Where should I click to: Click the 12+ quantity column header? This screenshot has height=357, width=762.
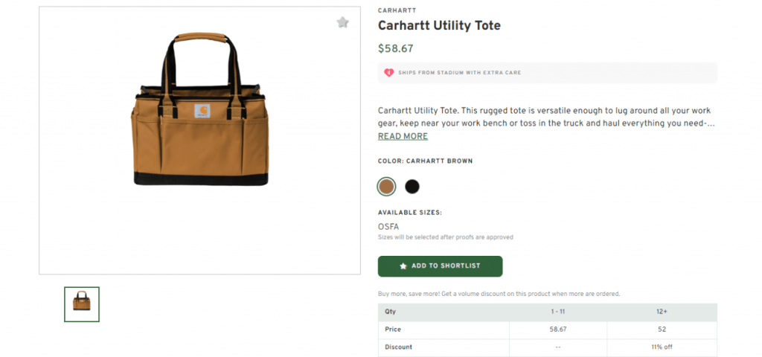(x=662, y=312)
